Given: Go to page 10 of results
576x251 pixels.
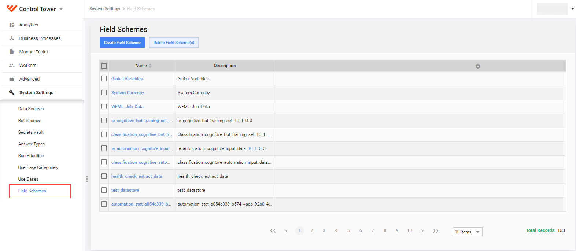Looking at the screenshot, I should [409, 230].
